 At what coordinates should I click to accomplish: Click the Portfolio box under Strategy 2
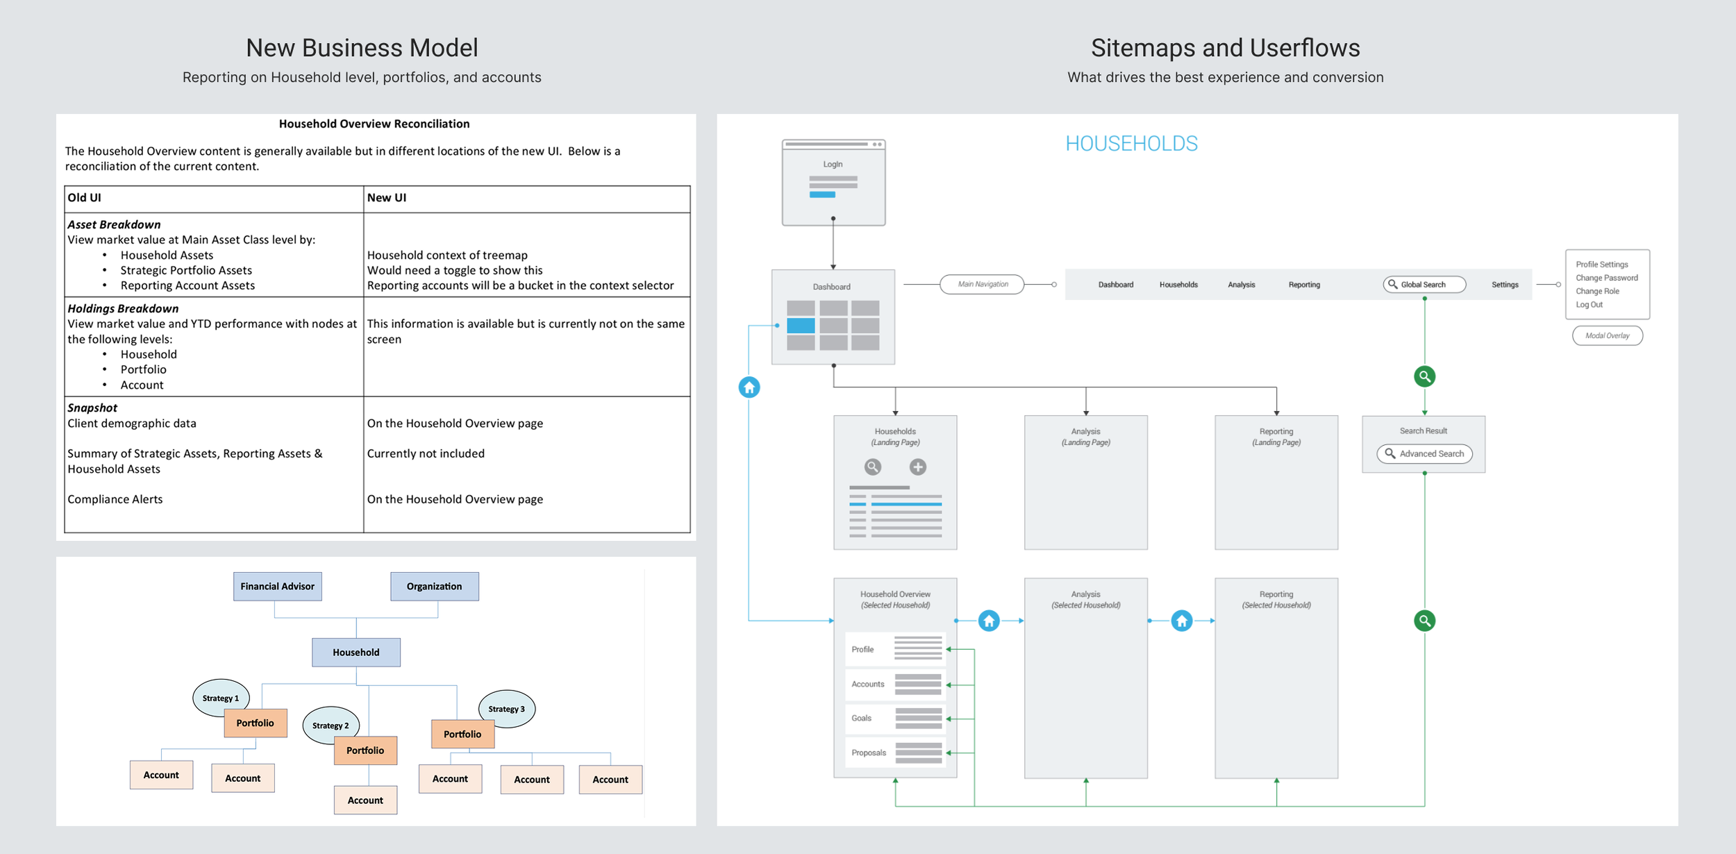tap(365, 751)
